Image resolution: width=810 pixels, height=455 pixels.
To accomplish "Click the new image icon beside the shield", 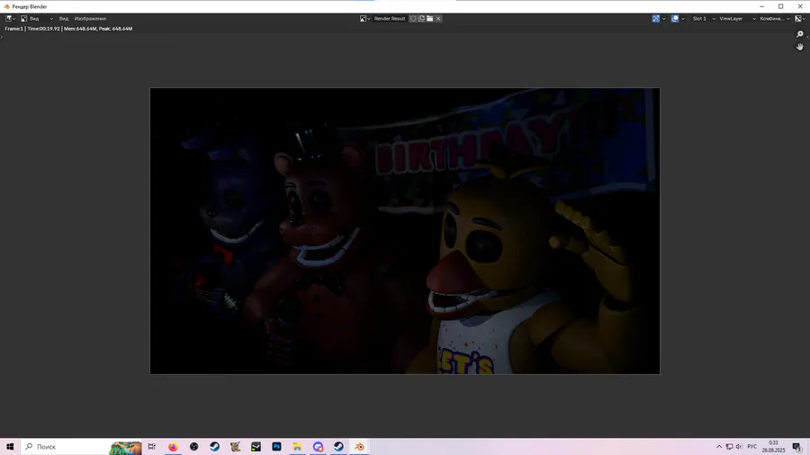I will (x=421, y=19).
